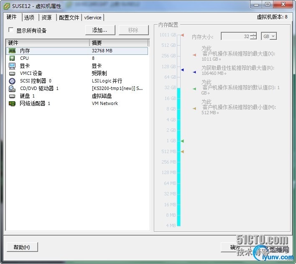Select the memory (内存) hardware icon
This screenshot has width=296, height=264.
pos(12,51)
